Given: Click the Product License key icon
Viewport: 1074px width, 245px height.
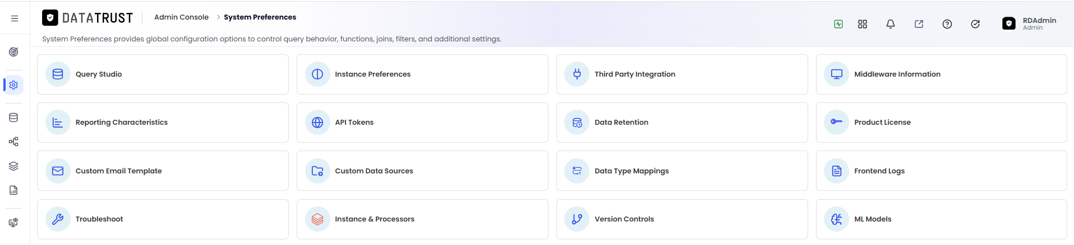Looking at the screenshot, I should pos(837,123).
